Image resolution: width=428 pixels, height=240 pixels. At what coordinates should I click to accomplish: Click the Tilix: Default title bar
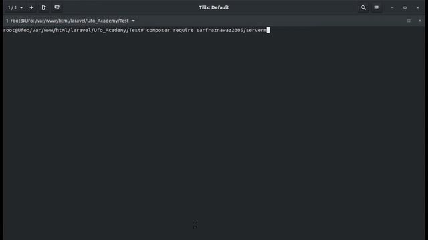[x=214, y=7]
